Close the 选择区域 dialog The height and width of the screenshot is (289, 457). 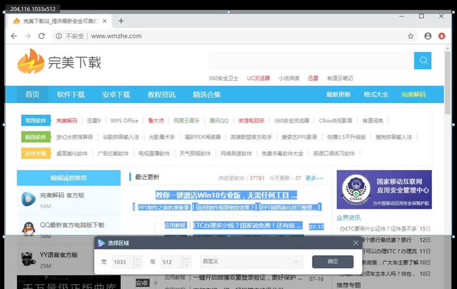point(356,243)
